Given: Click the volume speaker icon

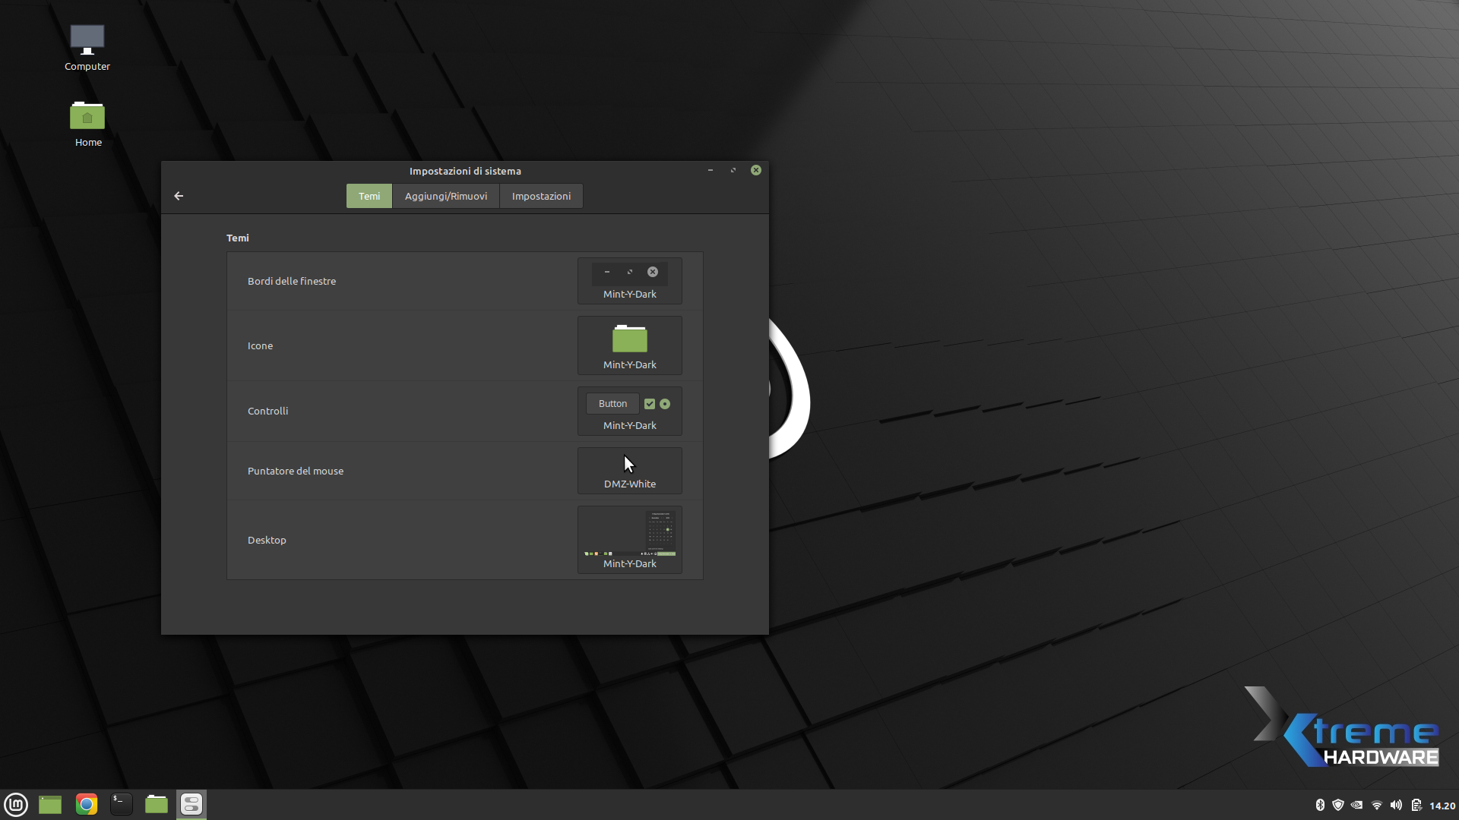Looking at the screenshot, I should (x=1396, y=806).
